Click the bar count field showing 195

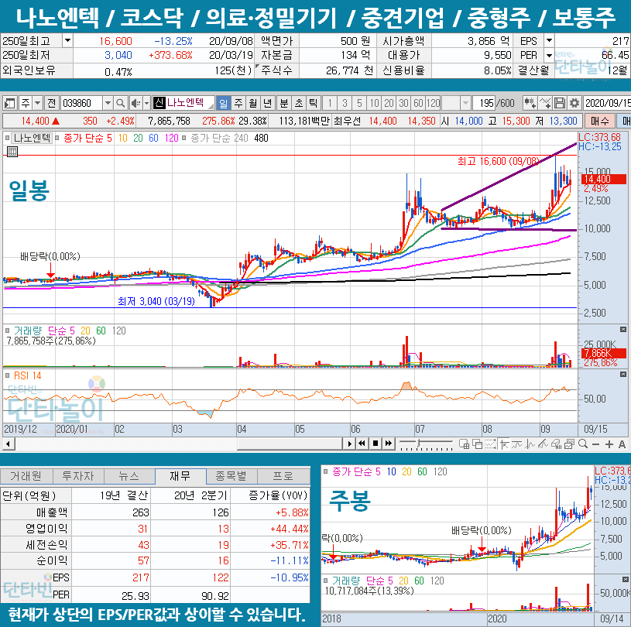click(484, 104)
